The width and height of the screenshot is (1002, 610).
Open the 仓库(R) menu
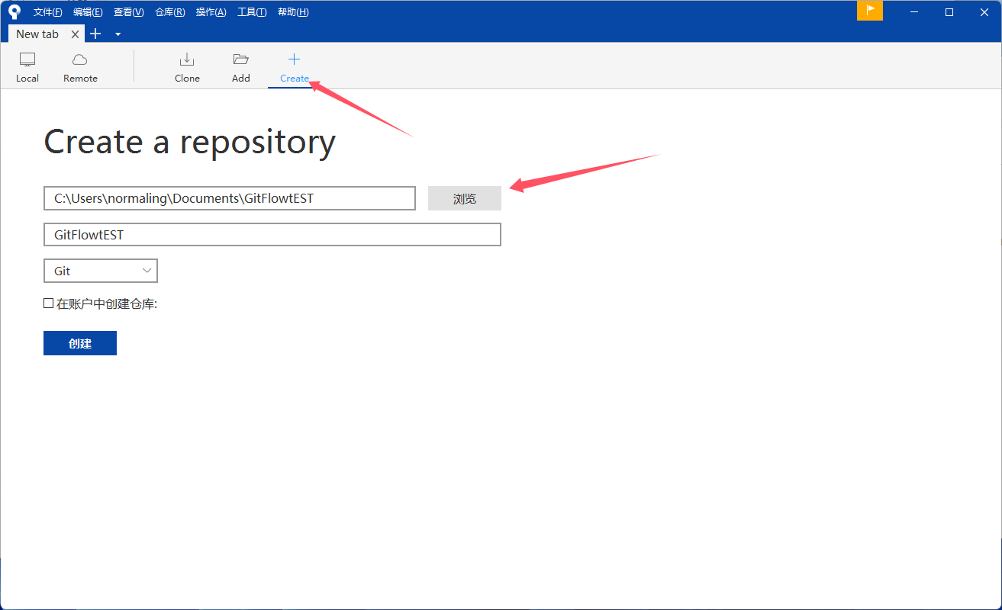(169, 12)
